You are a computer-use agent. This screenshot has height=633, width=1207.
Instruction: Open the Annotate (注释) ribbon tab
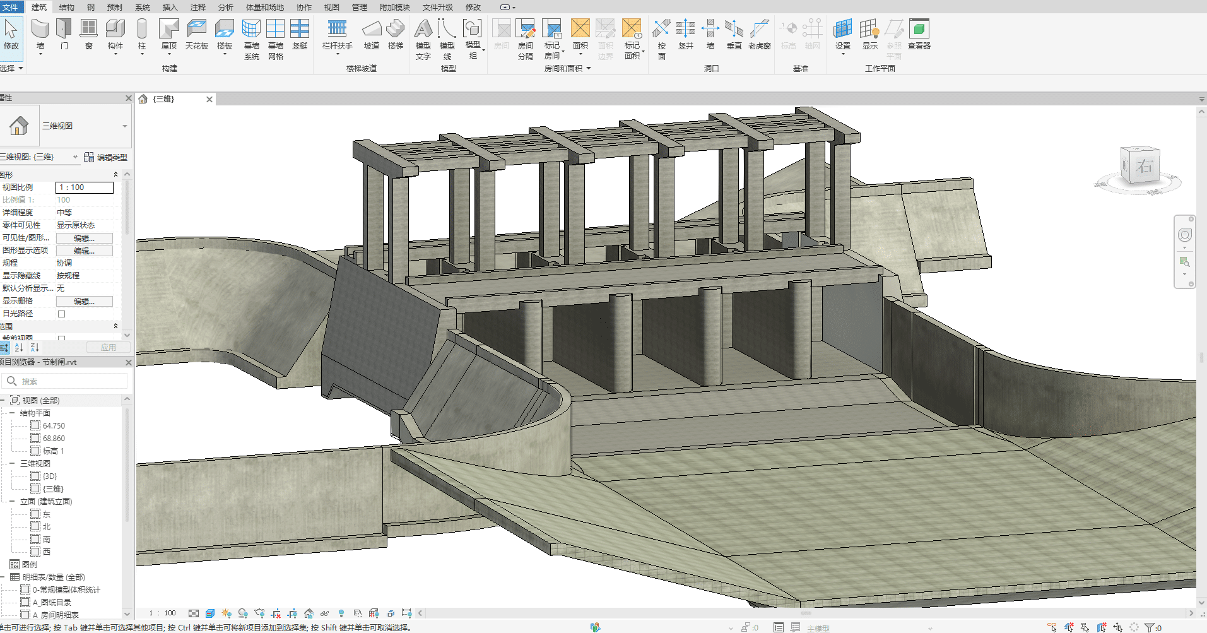(x=198, y=7)
